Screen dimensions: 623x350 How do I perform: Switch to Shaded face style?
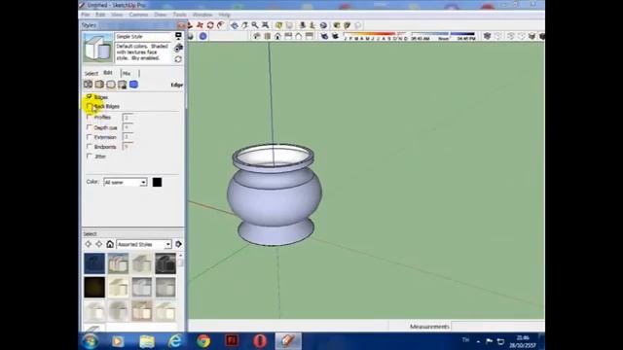[531, 36]
